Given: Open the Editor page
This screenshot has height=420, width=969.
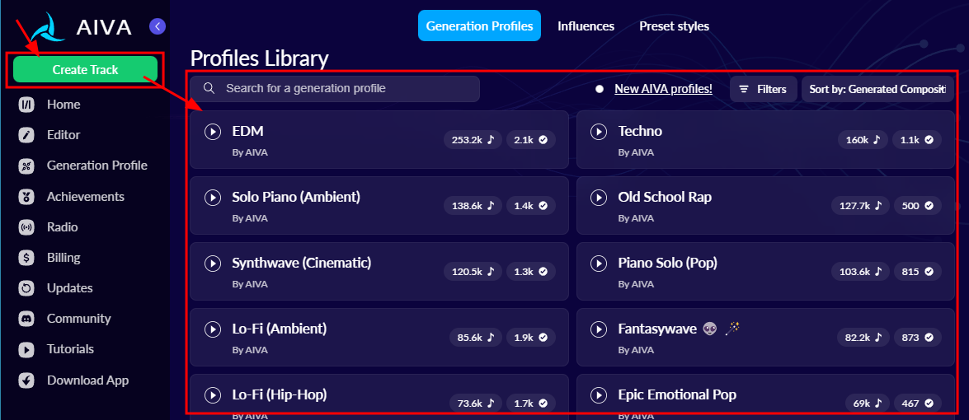Looking at the screenshot, I should (x=64, y=134).
